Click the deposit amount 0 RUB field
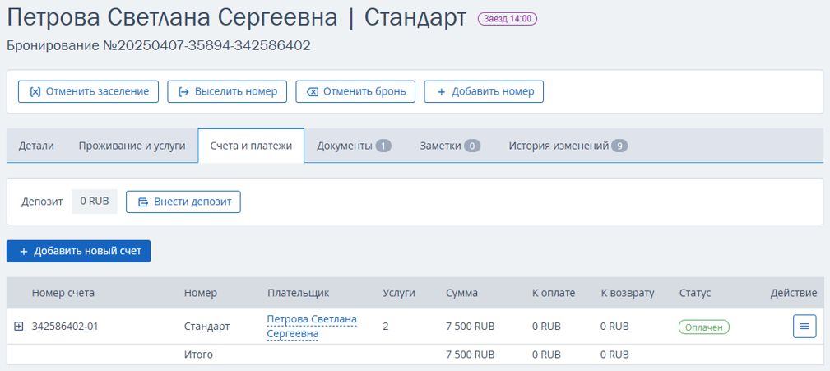 pyautogui.click(x=95, y=202)
